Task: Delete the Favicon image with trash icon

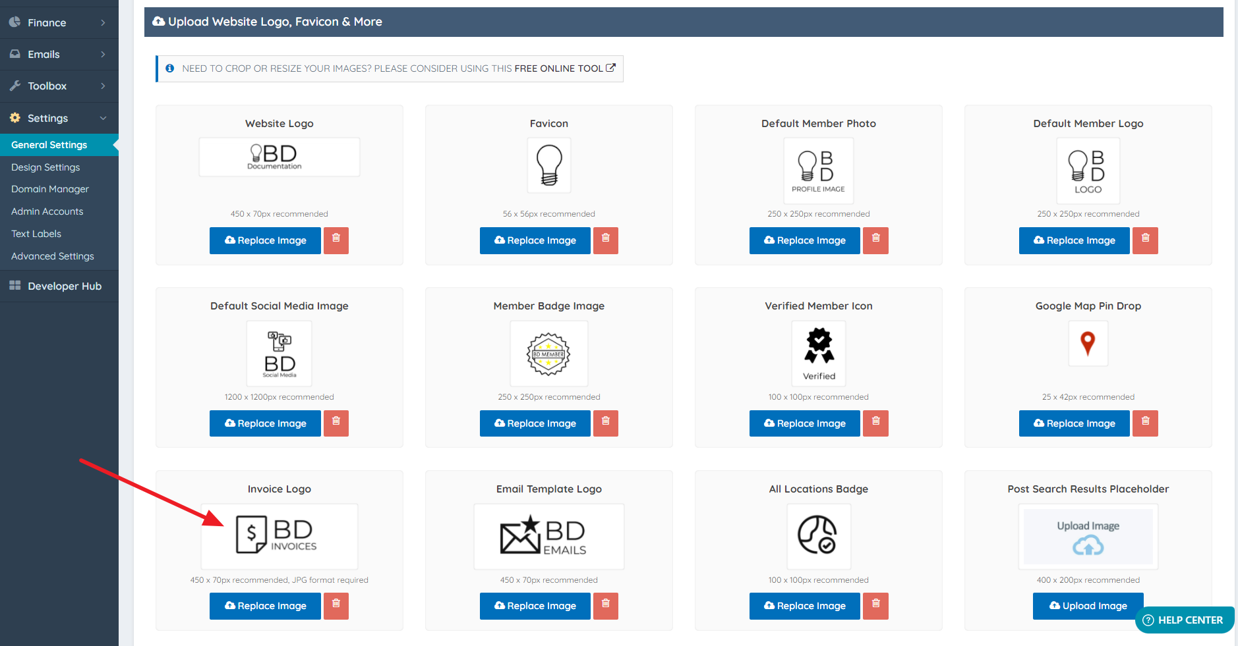Action: (x=606, y=240)
